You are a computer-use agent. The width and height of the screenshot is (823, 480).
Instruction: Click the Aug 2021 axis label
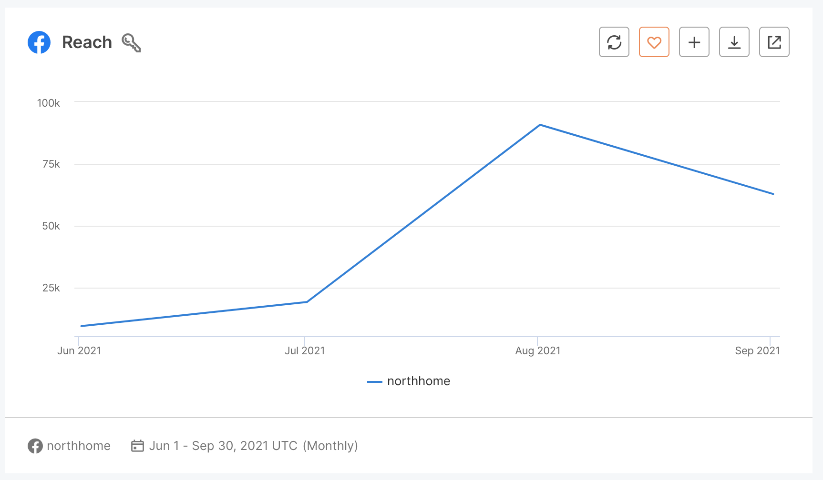tap(537, 350)
